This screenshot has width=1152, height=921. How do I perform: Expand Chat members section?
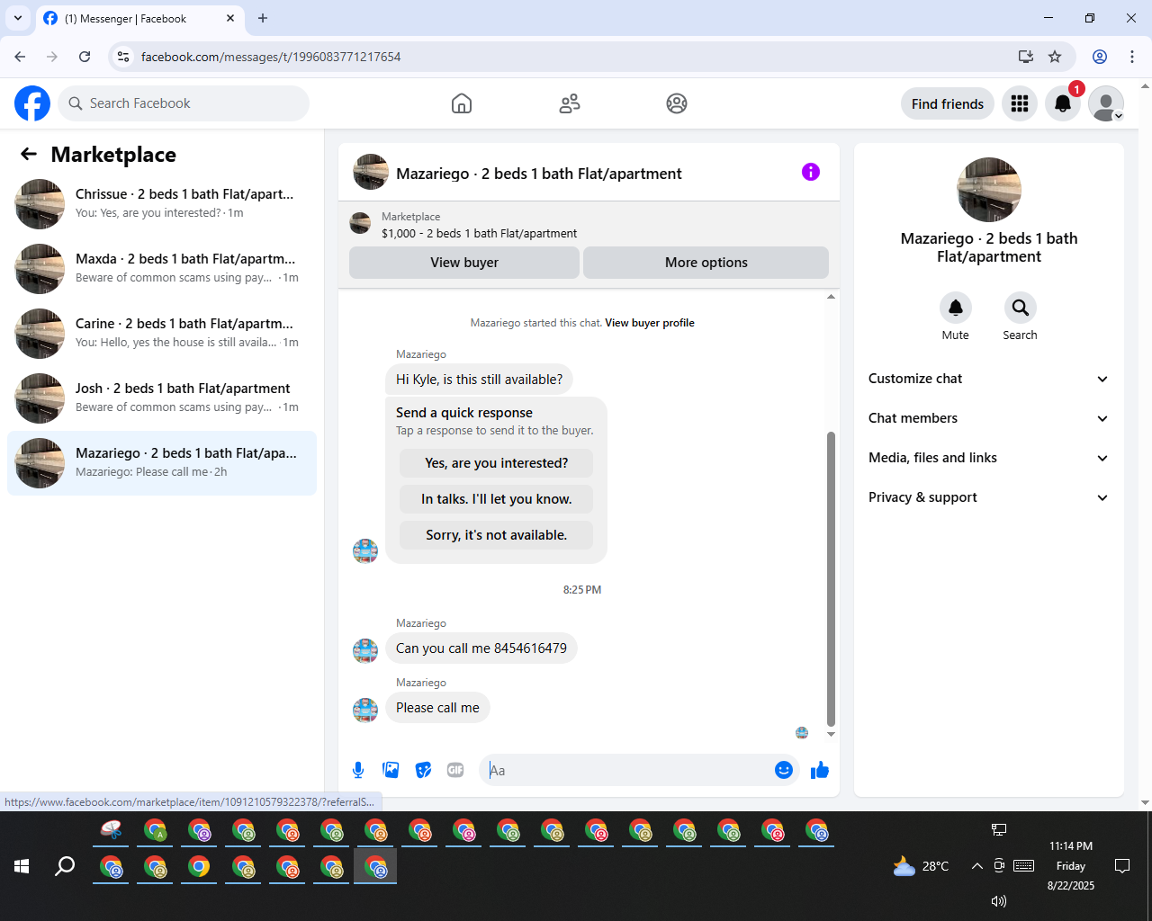(x=989, y=418)
